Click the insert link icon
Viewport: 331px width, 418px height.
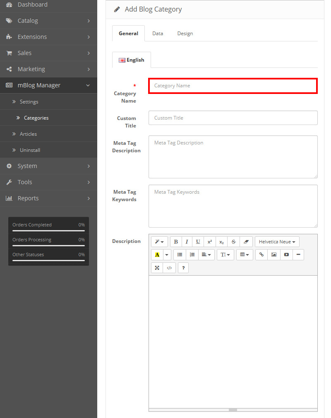[x=261, y=255]
